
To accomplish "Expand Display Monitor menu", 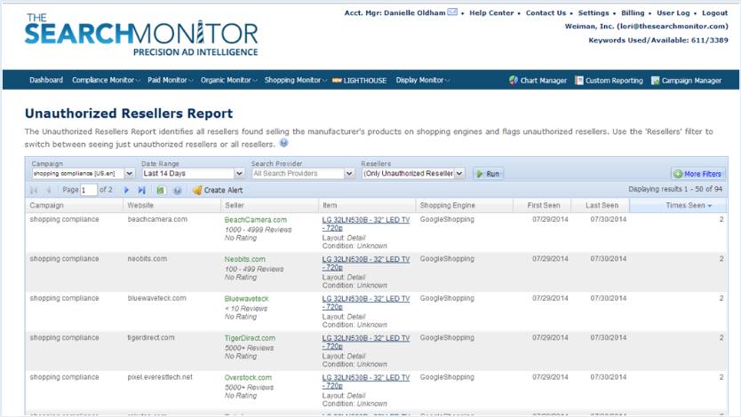I will 423,80.
